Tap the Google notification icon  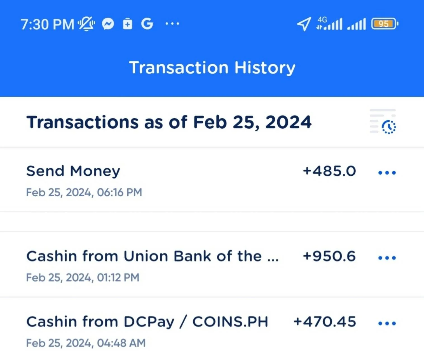pos(147,24)
